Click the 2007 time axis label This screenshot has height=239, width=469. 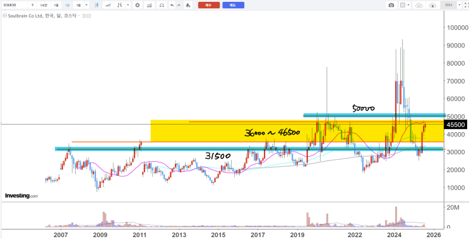61,235
